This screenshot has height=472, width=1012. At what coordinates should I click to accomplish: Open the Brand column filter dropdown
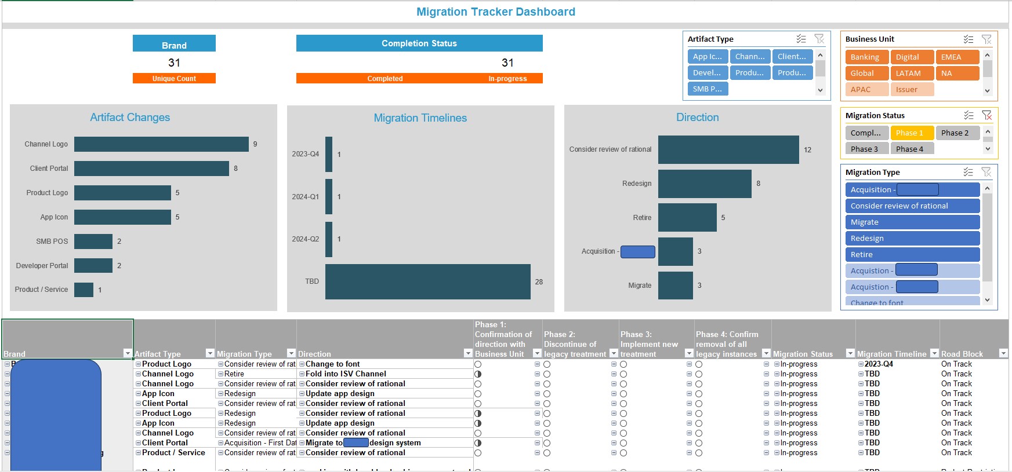tap(128, 353)
